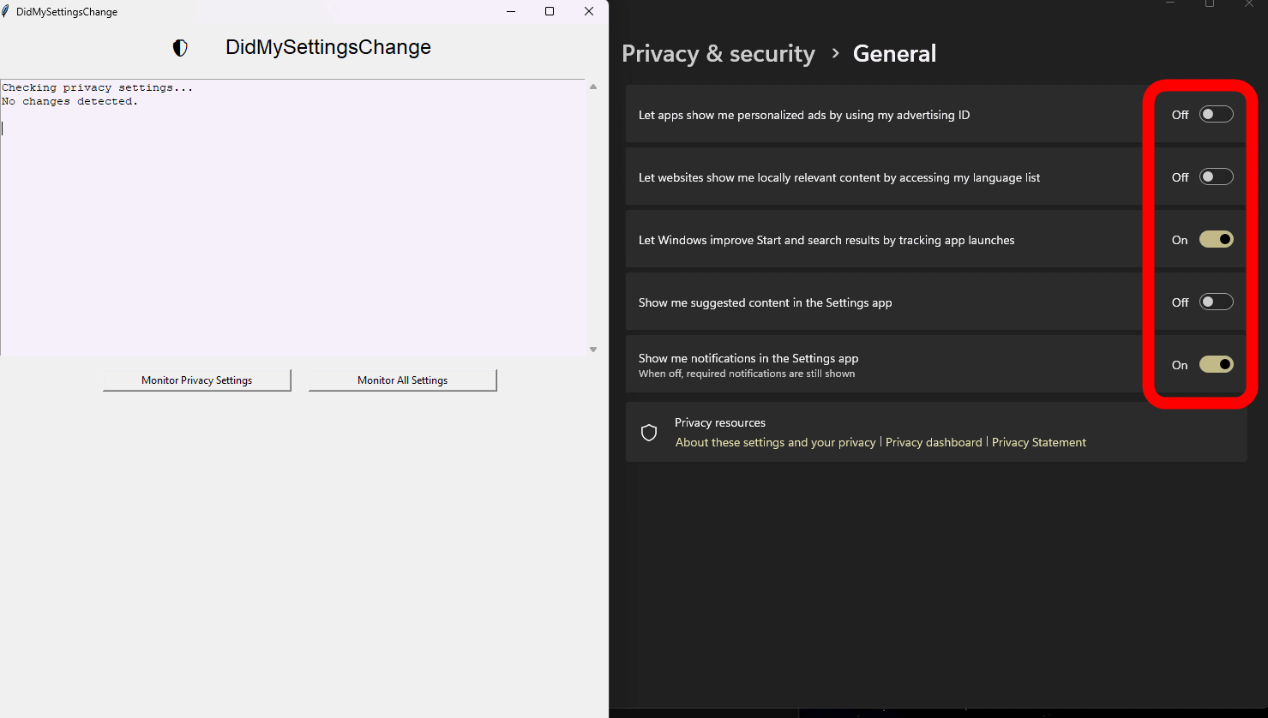Click the shield icon next to Privacy resources
The width and height of the screenshot is (1268, 718).
tap(649, 433)
